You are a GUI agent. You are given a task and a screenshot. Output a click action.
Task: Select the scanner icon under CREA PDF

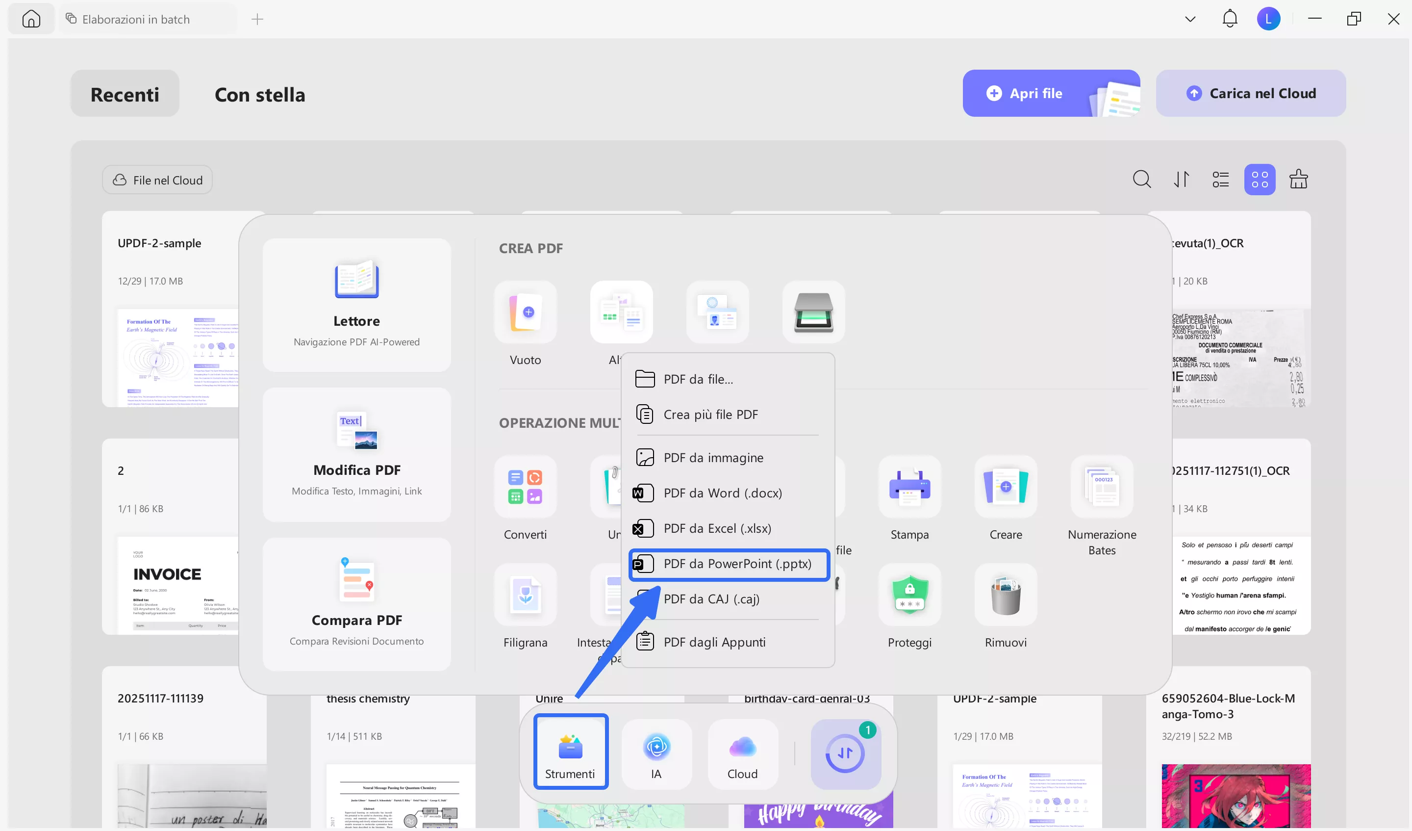pos(813,312)
